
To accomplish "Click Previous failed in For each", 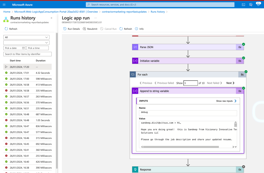I will coord(164,83).
